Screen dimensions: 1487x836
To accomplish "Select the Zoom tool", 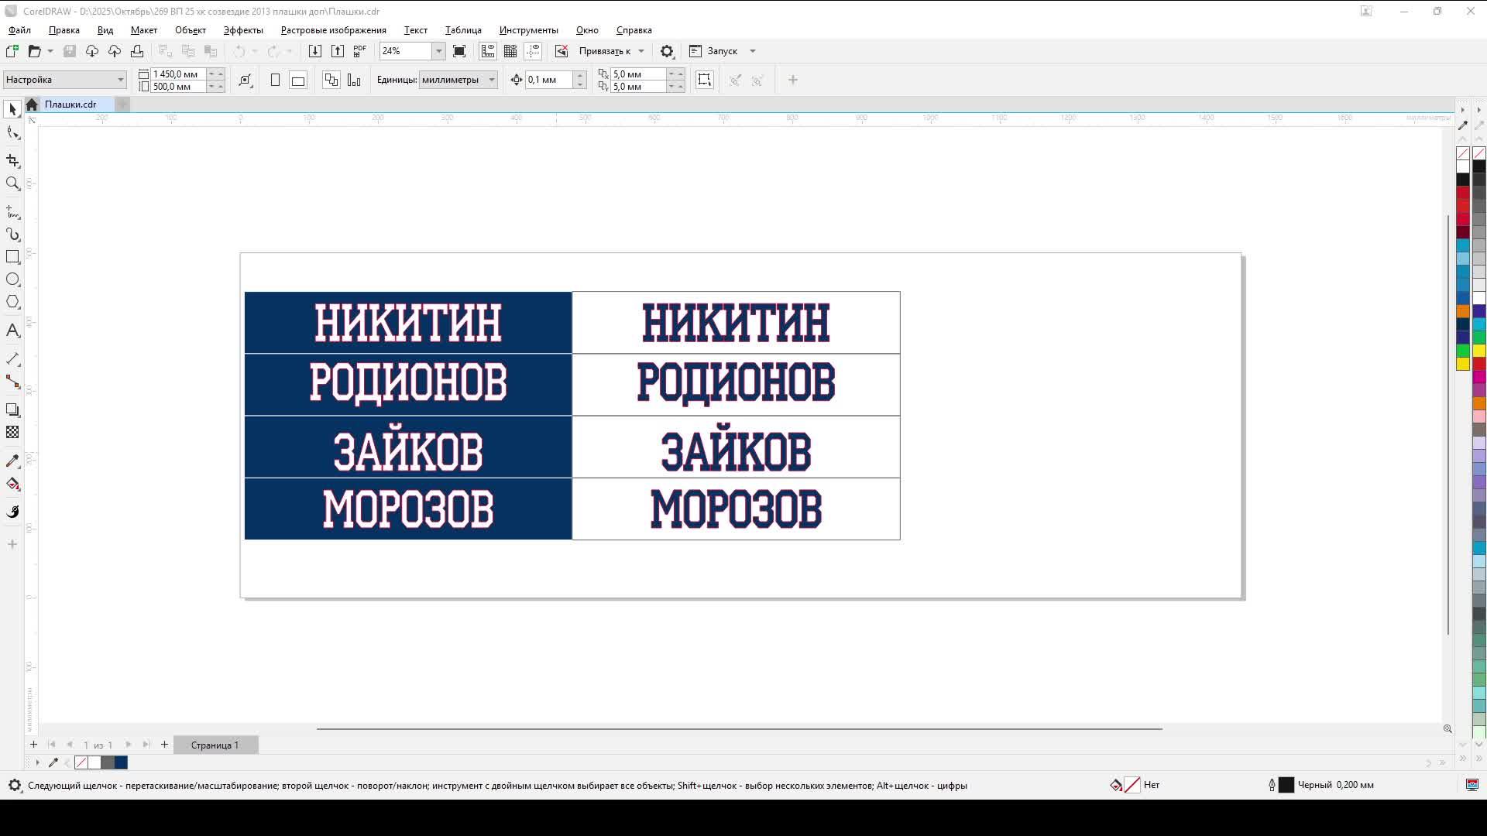I will [x=12, y=184].
